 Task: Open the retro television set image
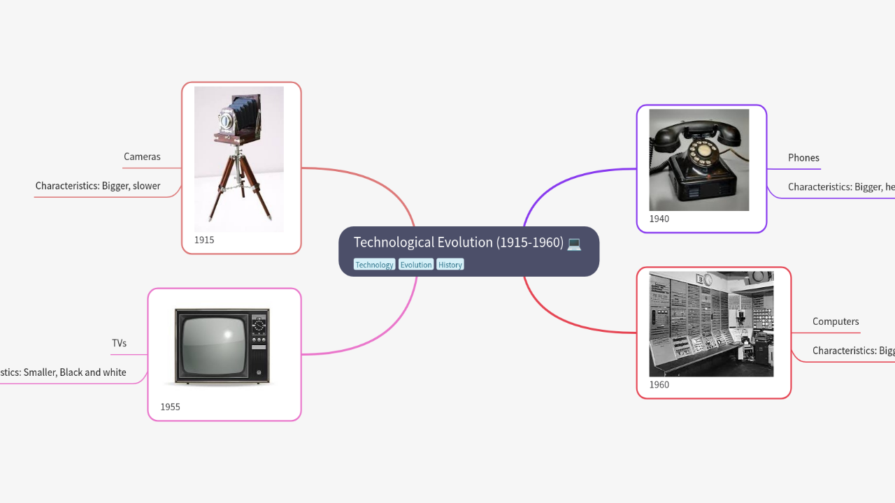[223, 347]
